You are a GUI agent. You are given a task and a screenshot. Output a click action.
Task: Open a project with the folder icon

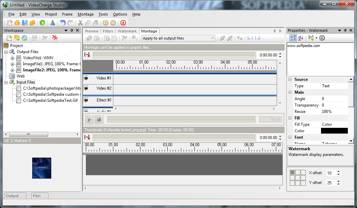pyautogui.click(x=17, y=23)
